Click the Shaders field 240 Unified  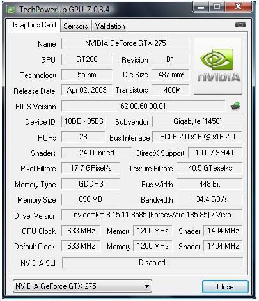coord(97,153)
